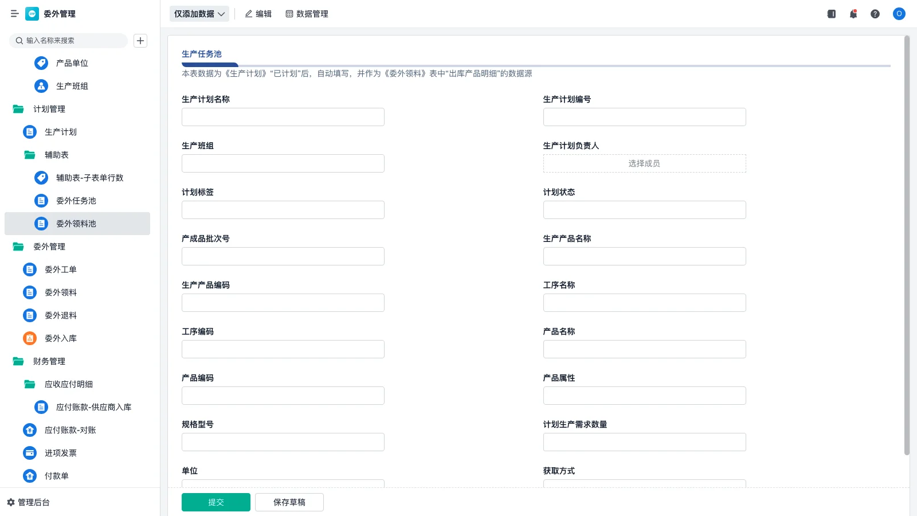917x516 pixels.
Task: Click the 产品编码 input field
Action: [283, 396]
